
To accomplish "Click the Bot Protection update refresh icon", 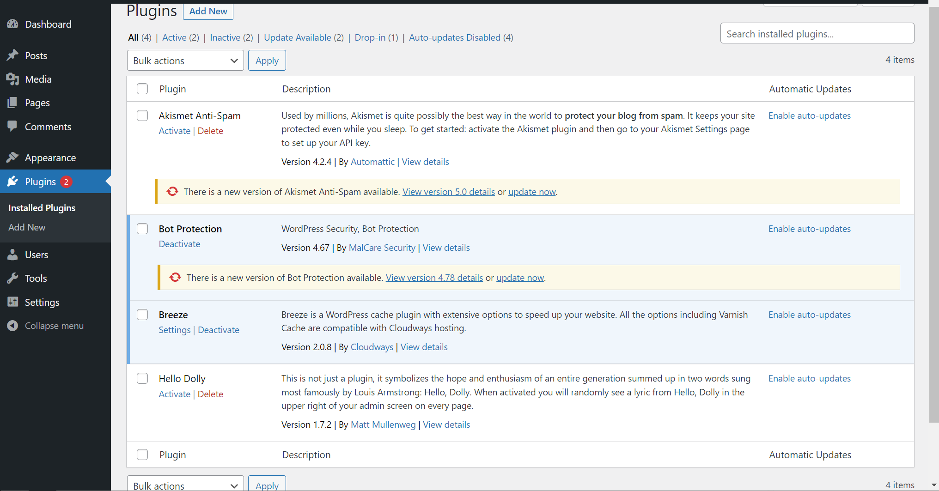I will point(175,277).
